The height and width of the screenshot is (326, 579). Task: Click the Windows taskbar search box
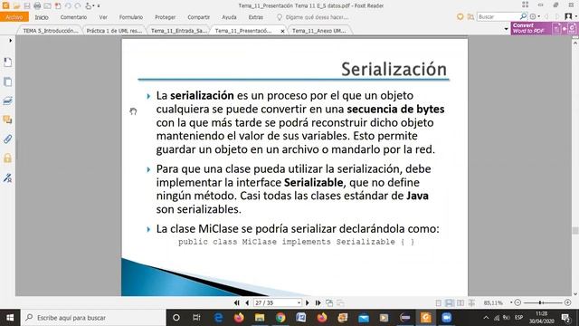click(x=93, y=318)
